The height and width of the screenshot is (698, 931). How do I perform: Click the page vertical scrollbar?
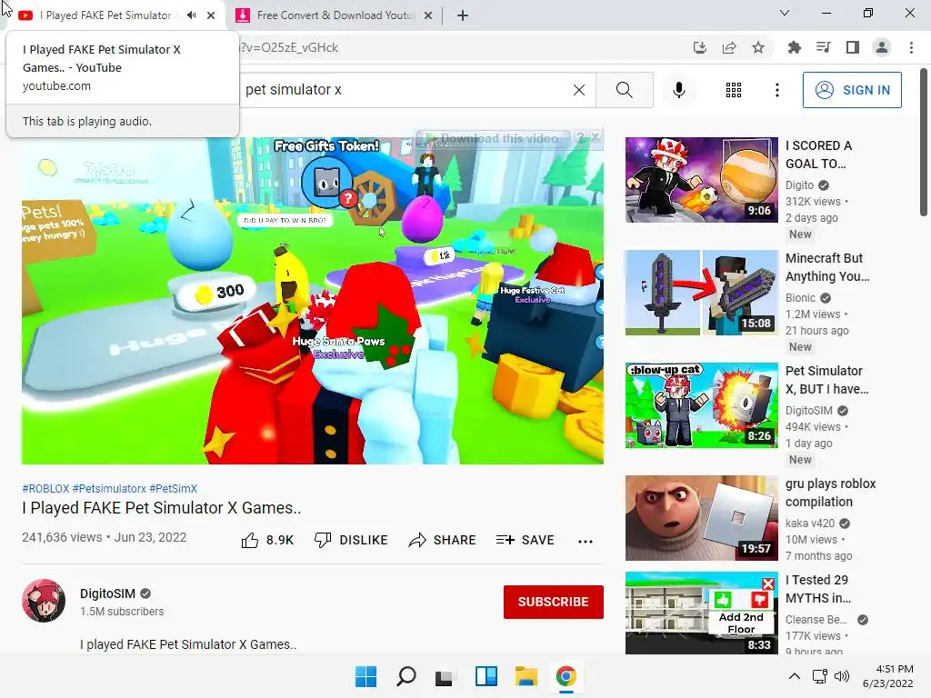point(924,143)
